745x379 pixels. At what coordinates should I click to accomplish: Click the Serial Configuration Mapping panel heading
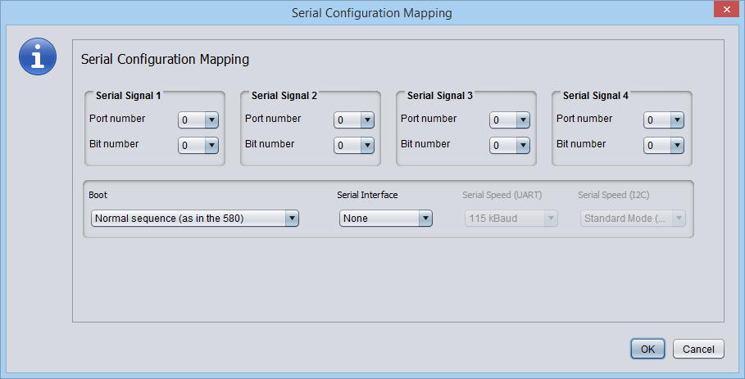(x=165, y=59)
